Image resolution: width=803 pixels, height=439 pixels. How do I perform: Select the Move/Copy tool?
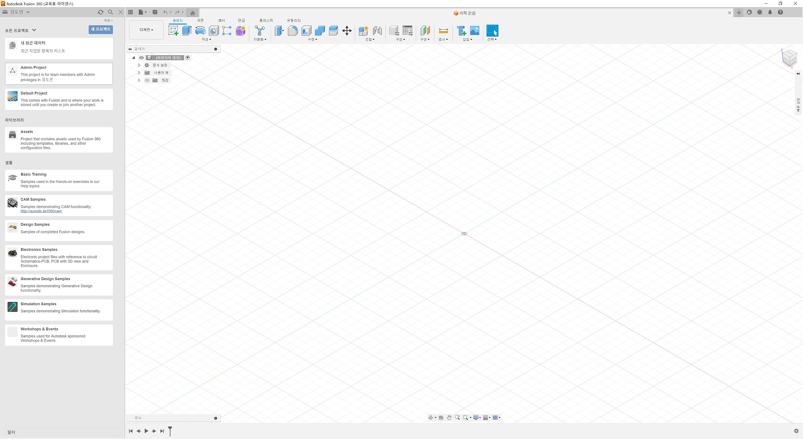347,31
